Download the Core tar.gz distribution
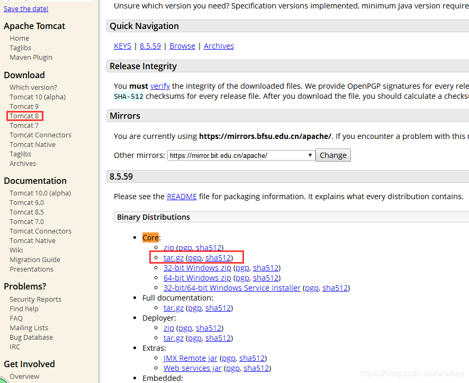 point(173,257)
